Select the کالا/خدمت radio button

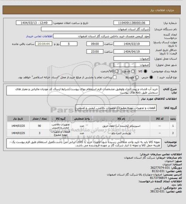point(117,71)
